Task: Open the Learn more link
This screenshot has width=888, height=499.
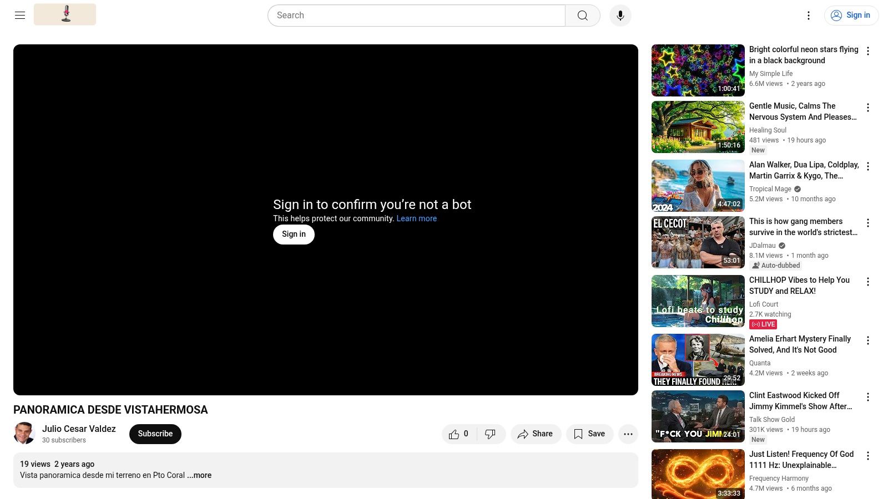Action: [416, 218]
